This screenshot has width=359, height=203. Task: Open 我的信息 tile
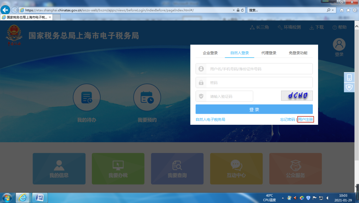(x=59, y=169)
